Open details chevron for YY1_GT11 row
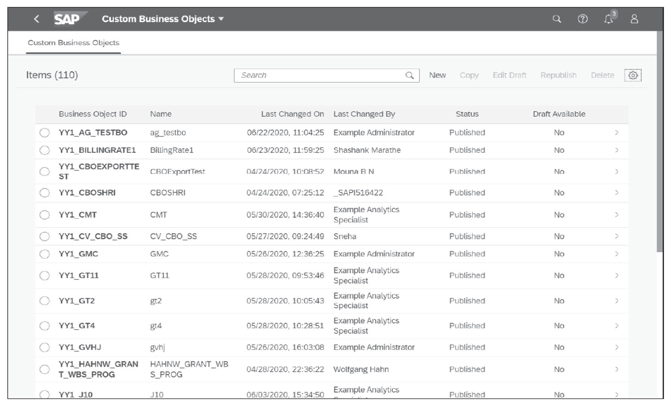Viewport: 672px width, 406px height. pyautogui.click(x=617, y=275)
